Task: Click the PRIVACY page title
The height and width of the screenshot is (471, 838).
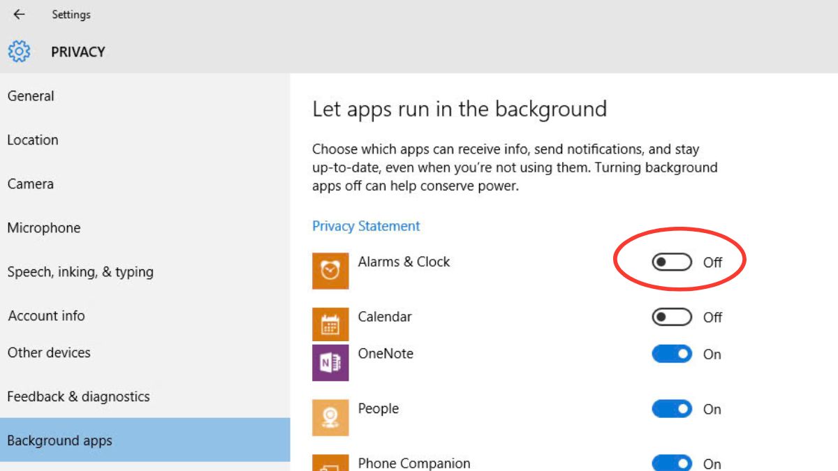Action: (x=78, y=52)
